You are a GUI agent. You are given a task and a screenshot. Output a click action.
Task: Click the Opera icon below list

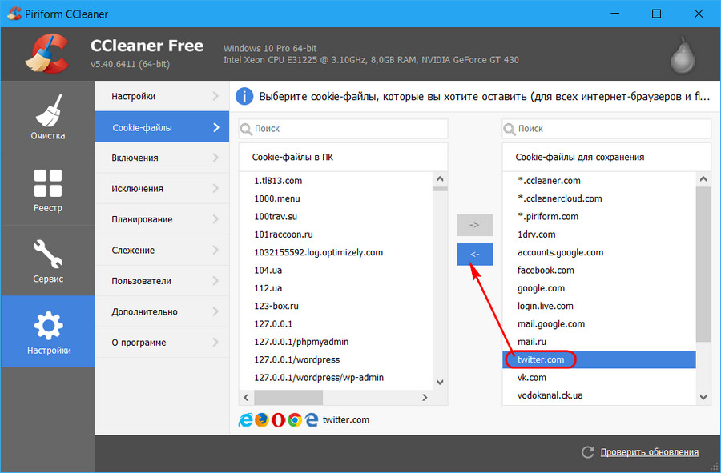278,419
